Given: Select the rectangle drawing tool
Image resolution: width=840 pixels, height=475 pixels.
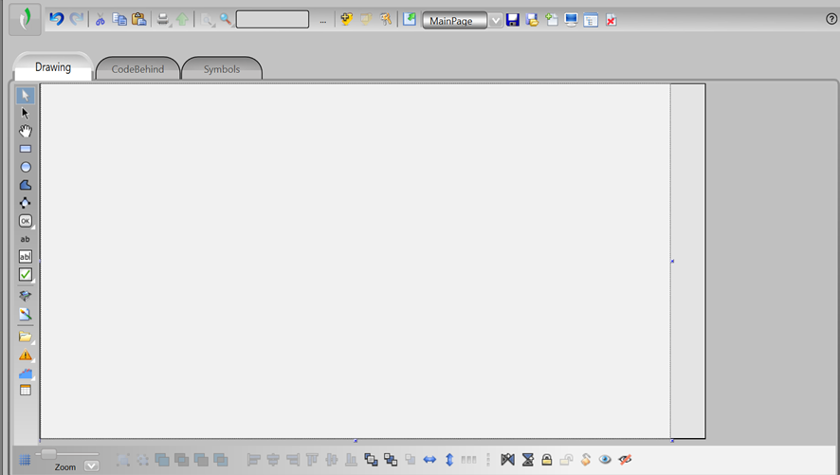Looking at the screenshot, I should (x=26, y=149).
